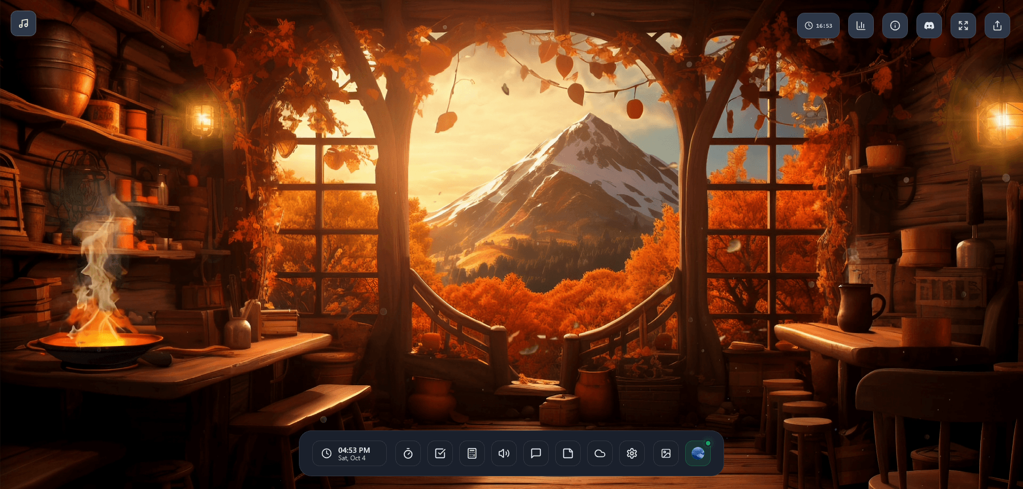Open the notes page icon

point(567,453)
